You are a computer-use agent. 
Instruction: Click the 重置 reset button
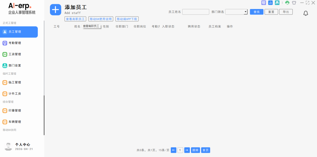point(271,12)
